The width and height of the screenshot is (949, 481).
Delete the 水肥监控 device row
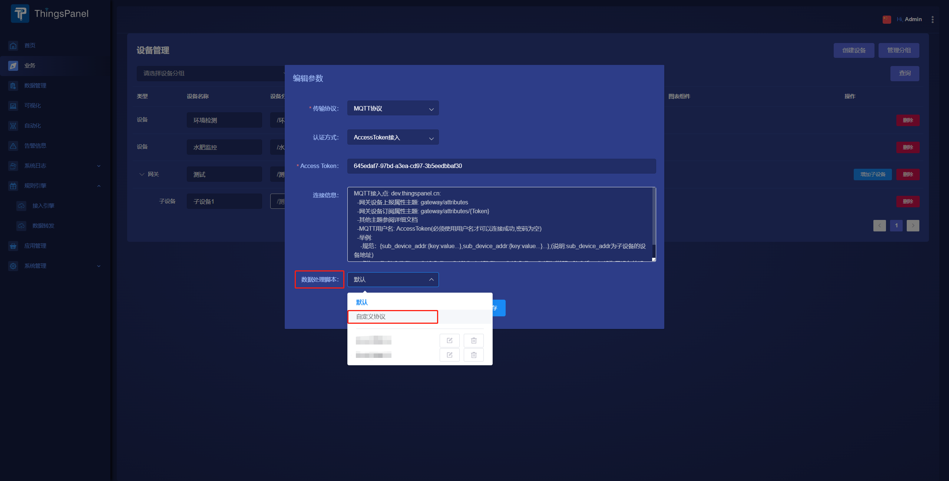(x=908, y=147)
